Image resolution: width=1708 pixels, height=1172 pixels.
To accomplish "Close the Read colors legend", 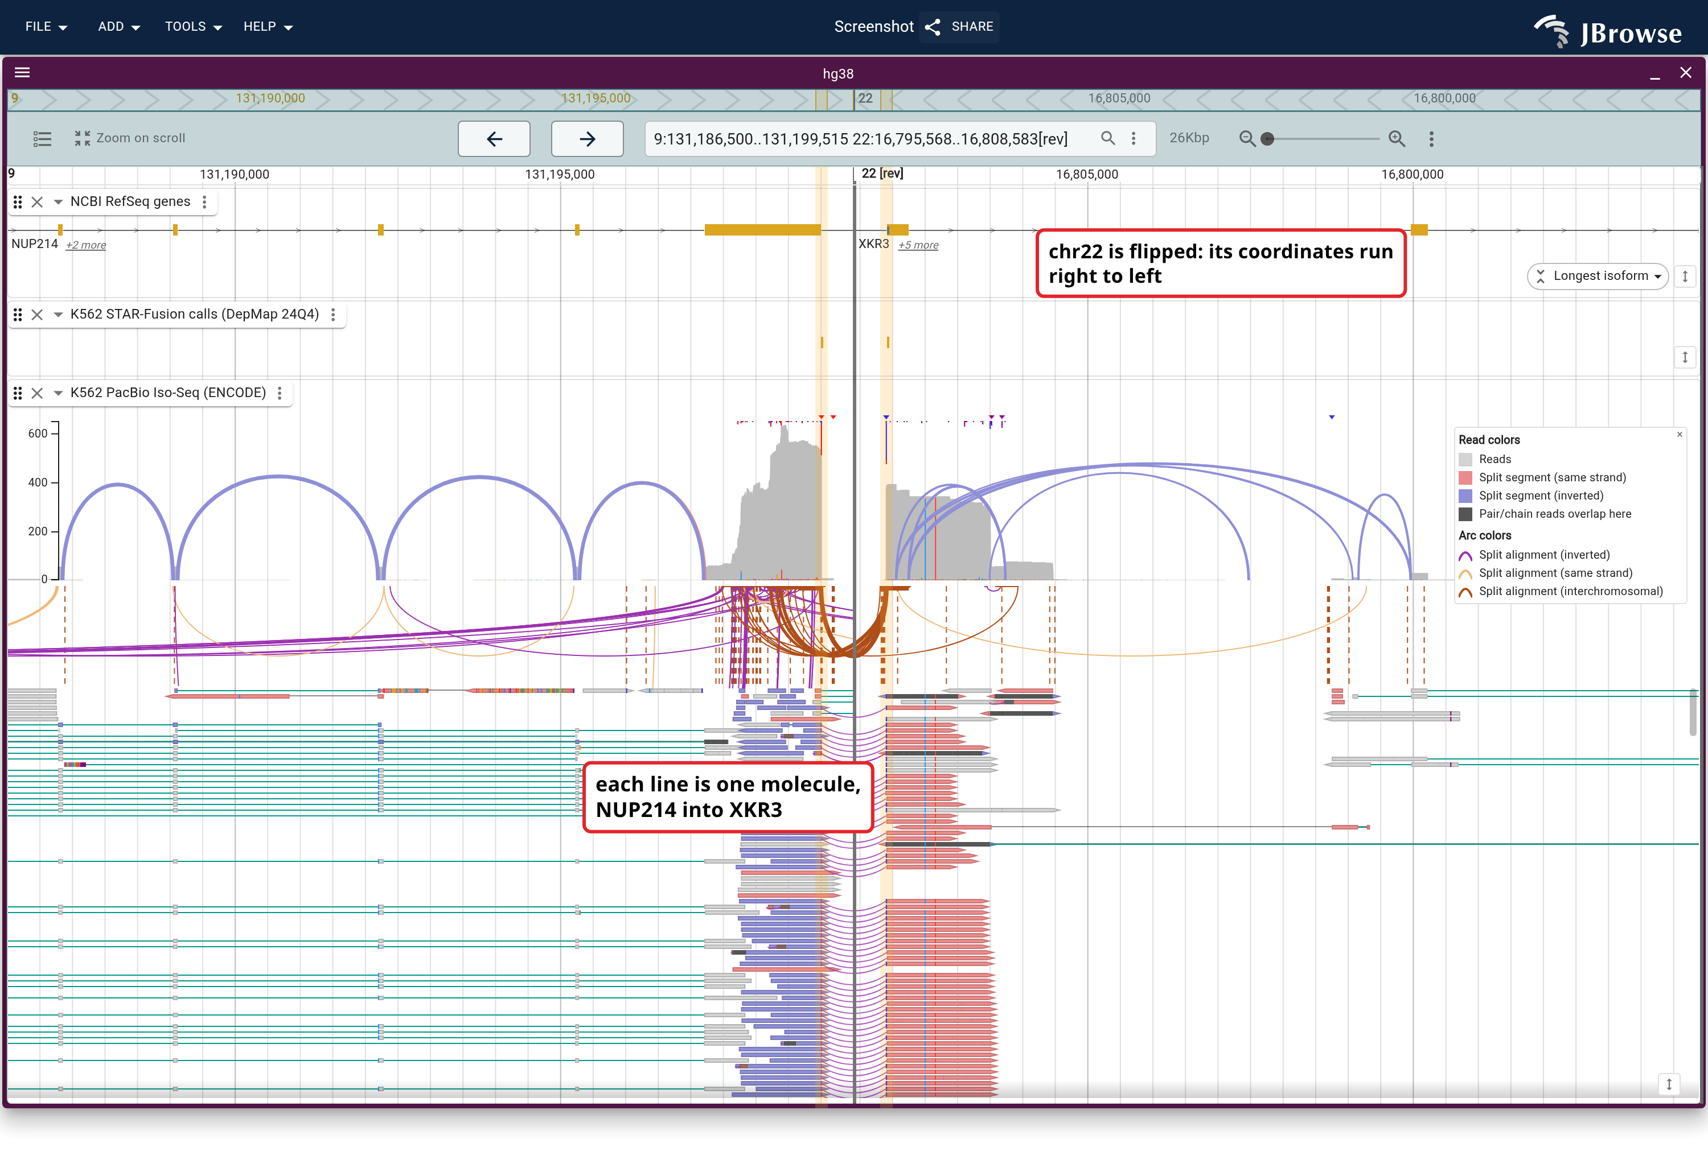I will pyautogui.click(x=1680, y=434).
